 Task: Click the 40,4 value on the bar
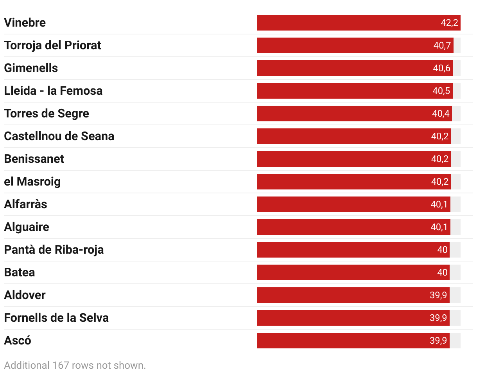click(x=441, y=114)
